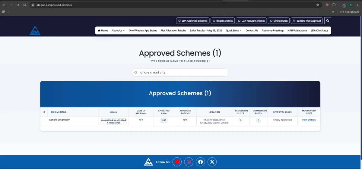Go back using the browser back arrow
Viewport: 362px width, 169px height.
pos(4,5)
